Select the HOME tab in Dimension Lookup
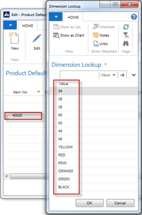142x215 pixels. pos(73,17)
